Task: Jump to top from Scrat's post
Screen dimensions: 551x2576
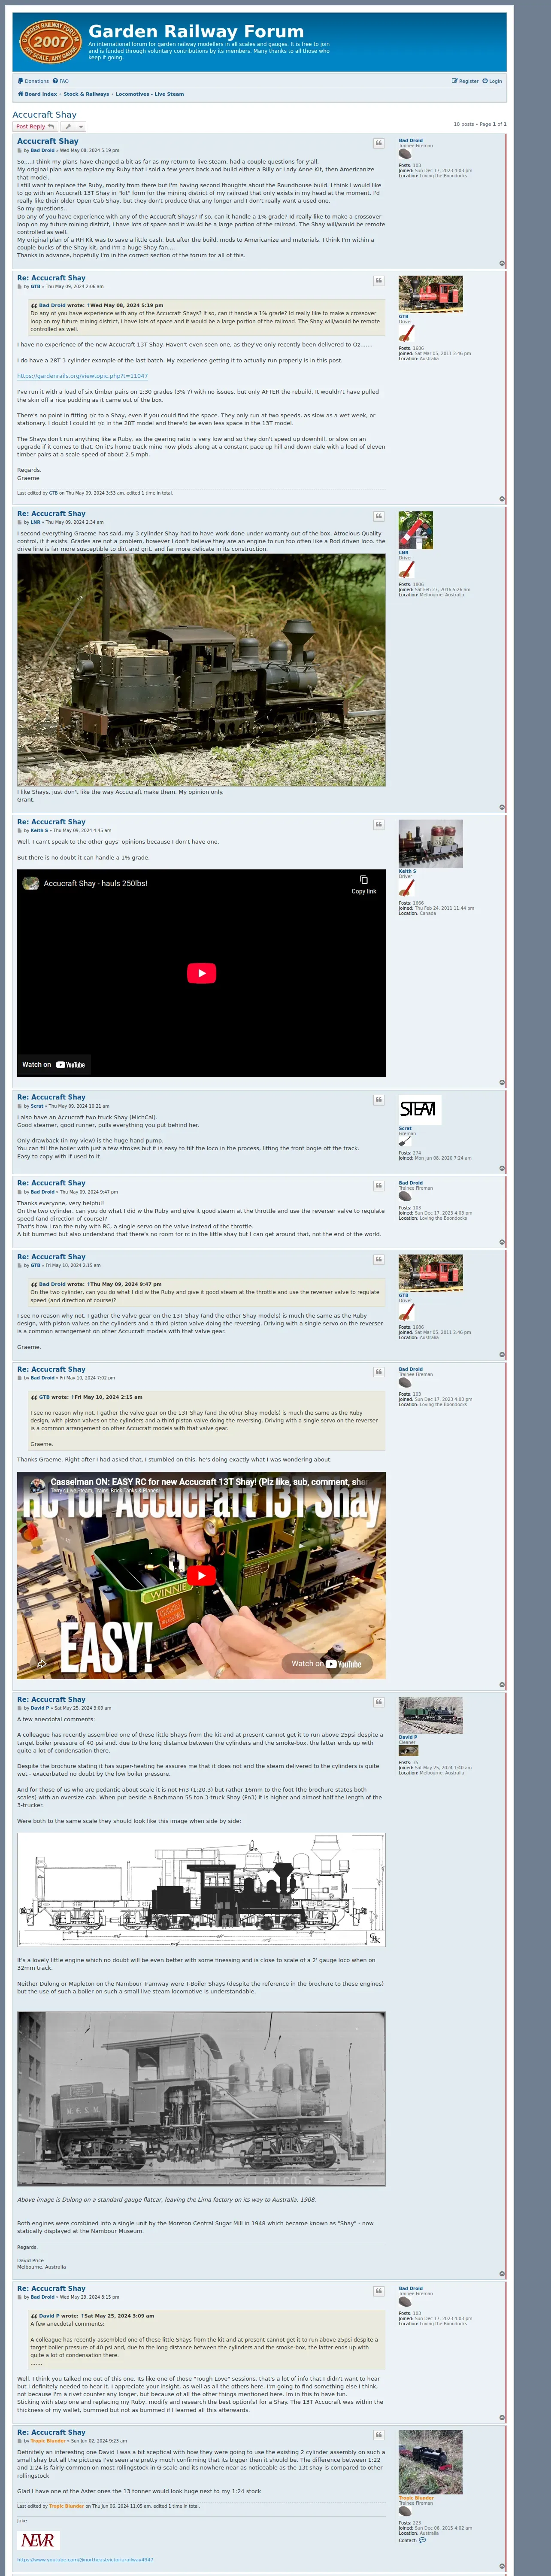Action: (502, 1168)
